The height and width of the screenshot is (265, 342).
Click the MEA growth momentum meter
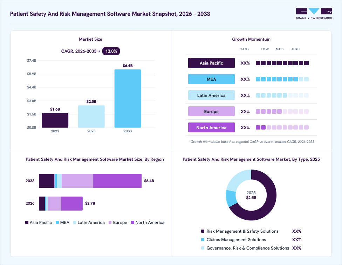pyautogui.click(x=282, y=79)
